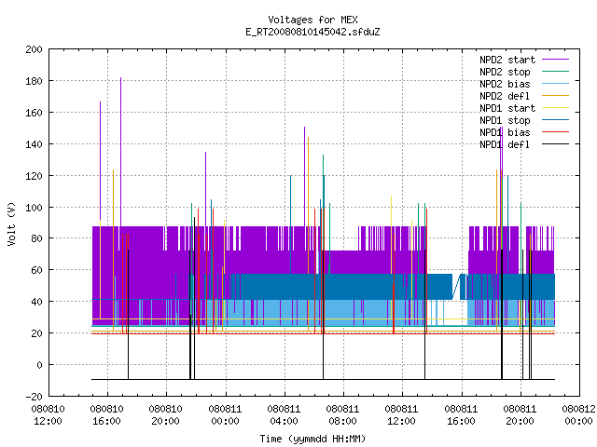Image resolution: width=597 pixels, height=447 pixels.
Task: Click the y-axis tick value 100
Action: click(x=34, y=207)
